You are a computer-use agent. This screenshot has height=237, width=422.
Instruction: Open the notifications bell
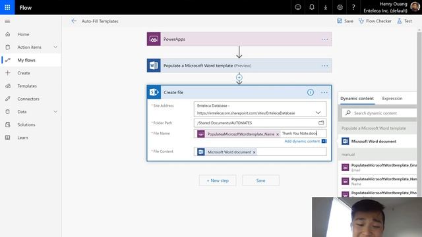[x=312, y=7]
